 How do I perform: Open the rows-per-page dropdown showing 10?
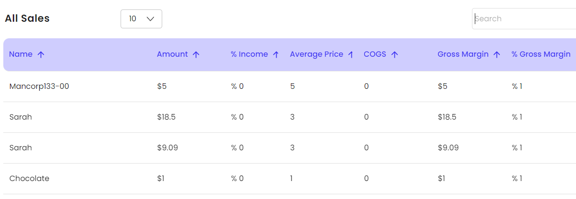[x=141, y=19]
